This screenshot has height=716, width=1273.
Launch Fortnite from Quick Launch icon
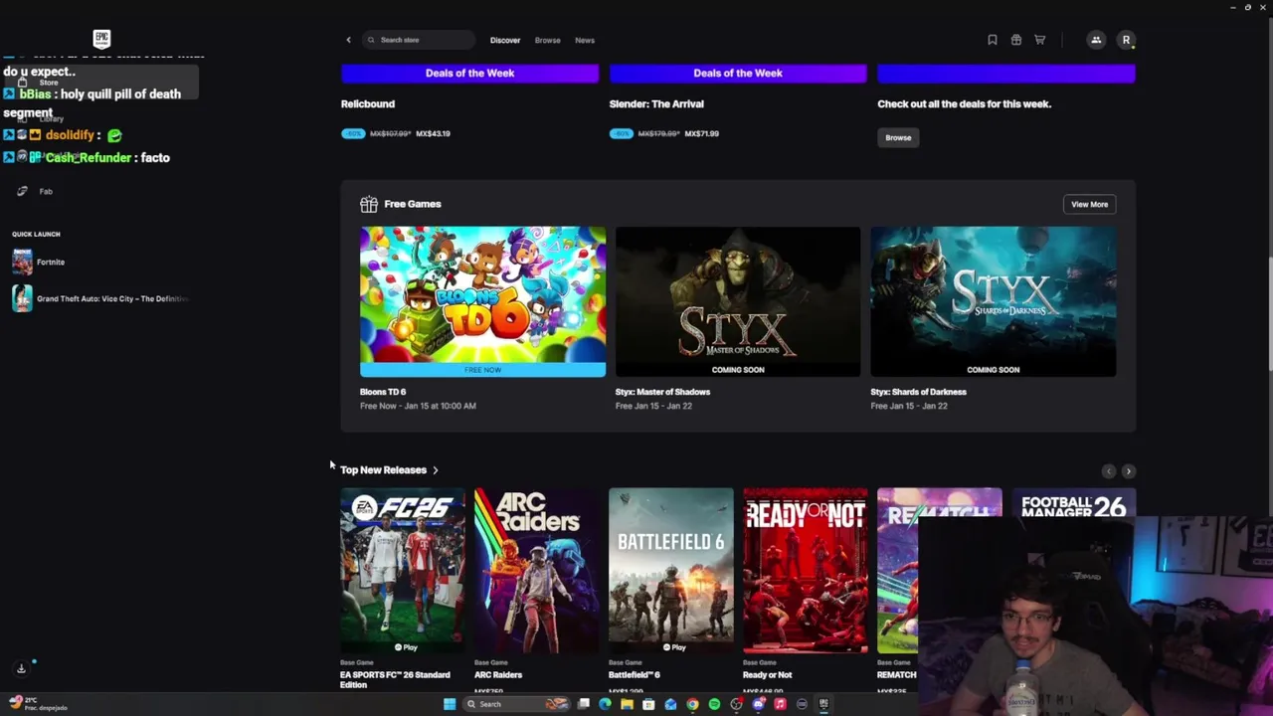[x=22, y=262]
